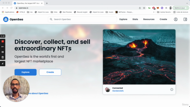
Task: Open the wallet icon in header
Action: point(185,19)
